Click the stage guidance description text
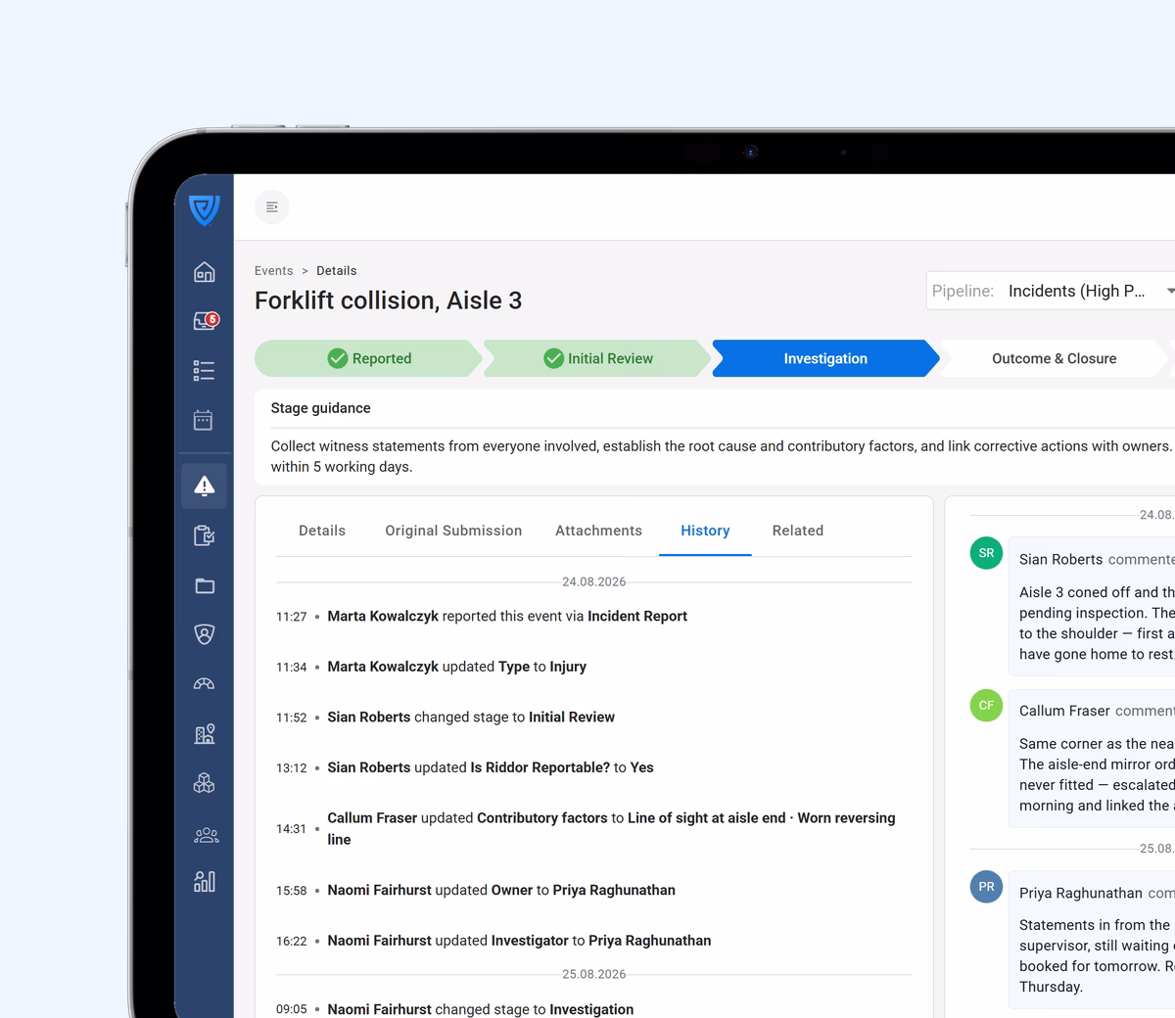Viewport: 1175px width, 1018px height. click(723, 456)
